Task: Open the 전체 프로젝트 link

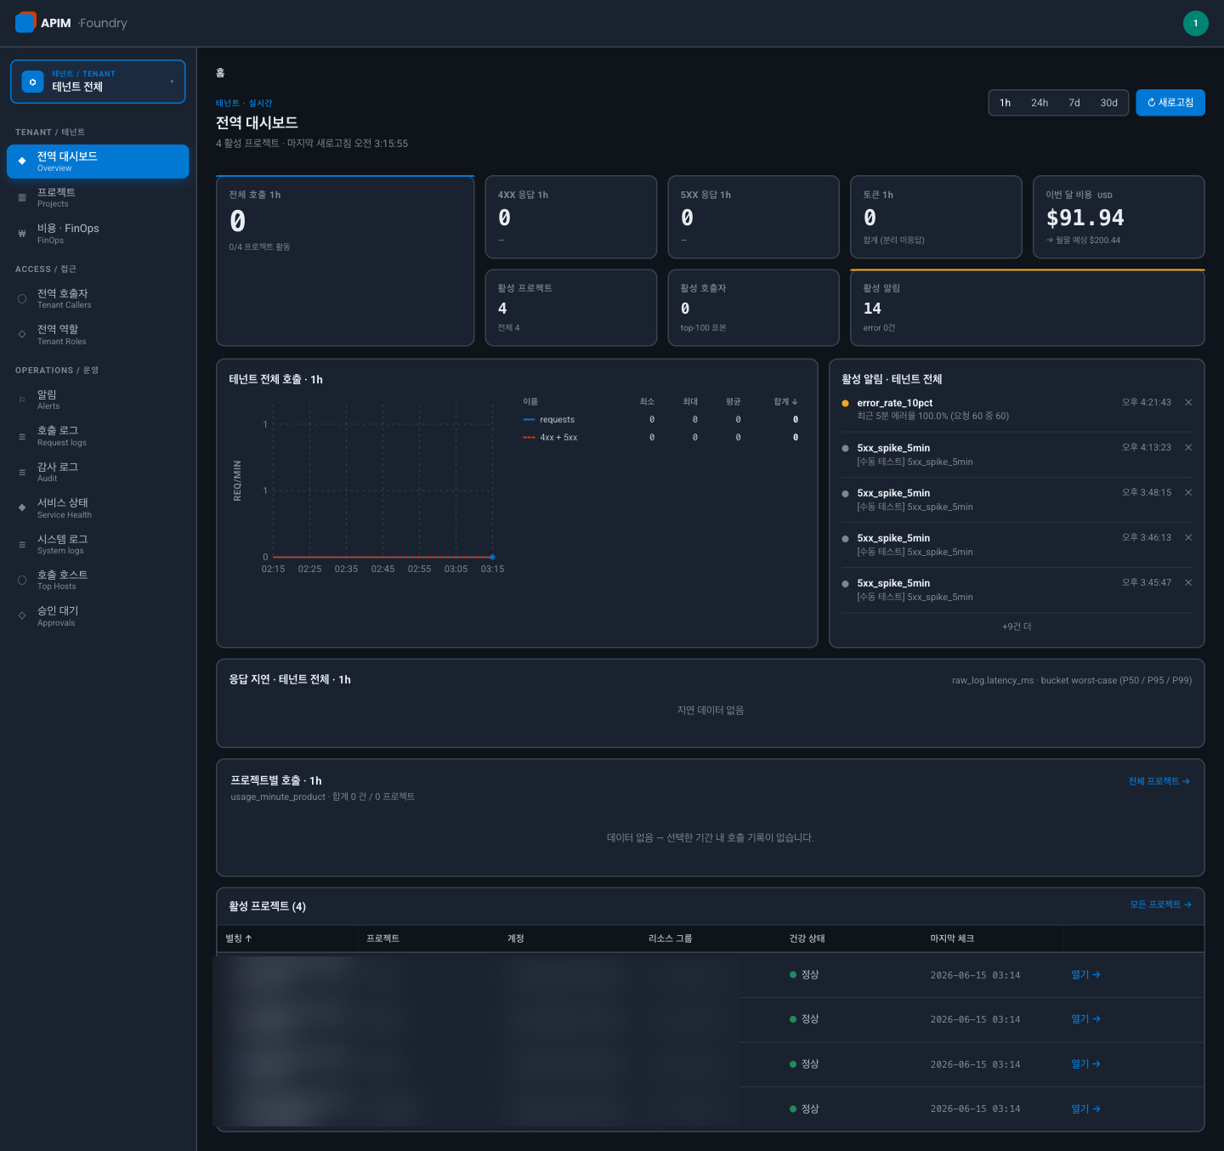Action: 1159,781
